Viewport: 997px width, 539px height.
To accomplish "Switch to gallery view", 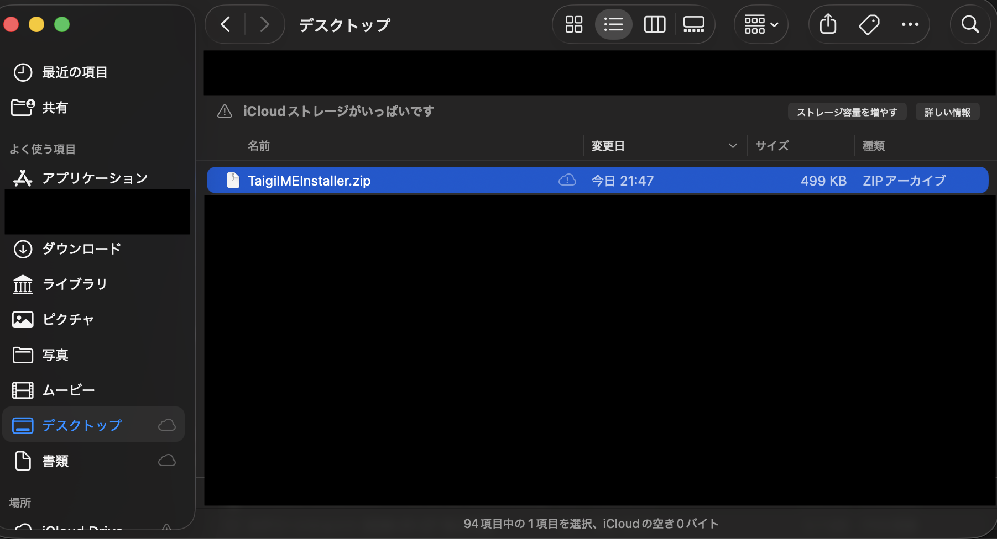I will 693,24.
